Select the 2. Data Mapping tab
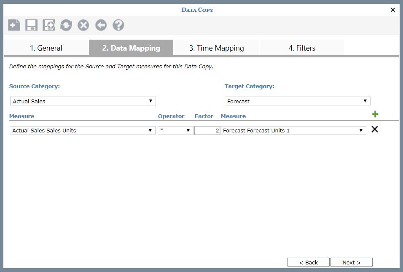 coord(131,48)
